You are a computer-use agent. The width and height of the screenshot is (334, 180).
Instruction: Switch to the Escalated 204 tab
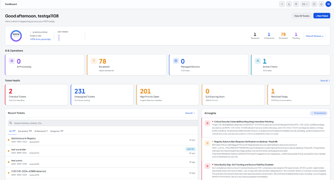(x=25, y=131)
